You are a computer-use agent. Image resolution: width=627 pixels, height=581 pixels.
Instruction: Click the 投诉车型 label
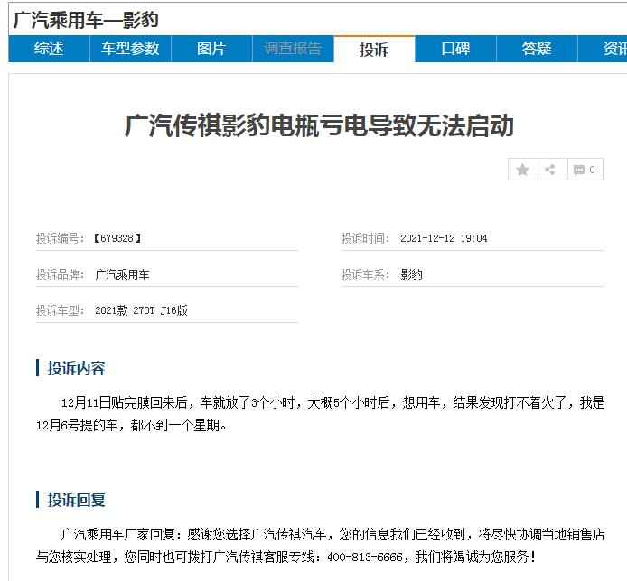click(61, 310)
